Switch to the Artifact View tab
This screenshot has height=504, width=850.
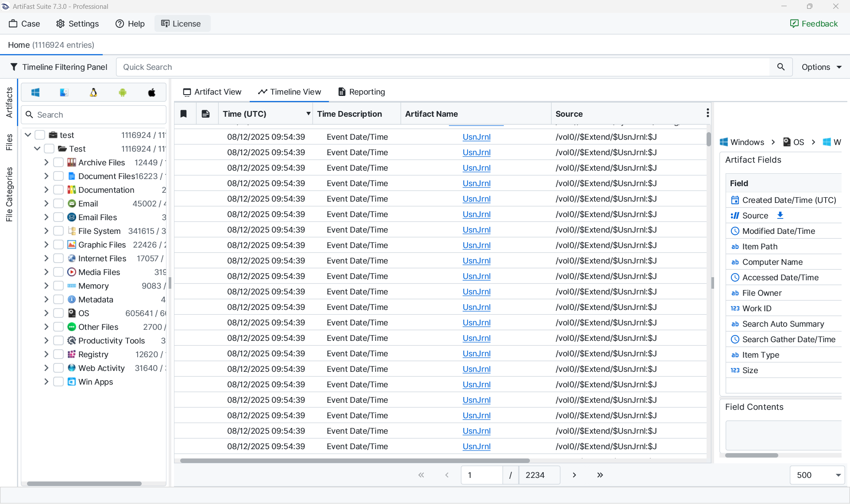tap(212, 92)
